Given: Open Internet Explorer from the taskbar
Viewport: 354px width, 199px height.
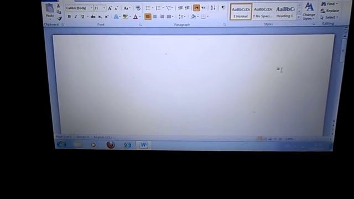Looking at the screenshot, I should click(x=128, y=145).
